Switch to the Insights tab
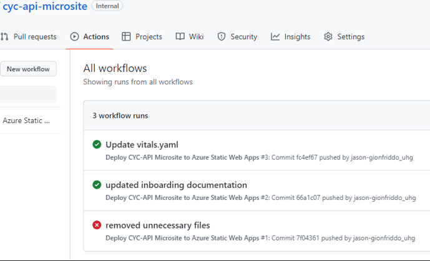430x261 pixels. [297, 37]
